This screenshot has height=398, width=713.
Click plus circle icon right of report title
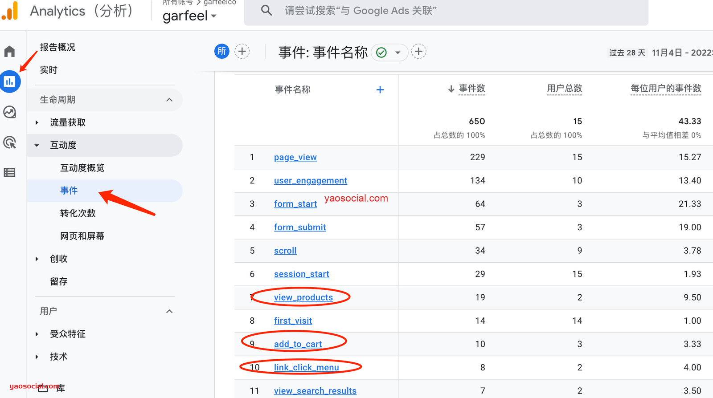418,52
